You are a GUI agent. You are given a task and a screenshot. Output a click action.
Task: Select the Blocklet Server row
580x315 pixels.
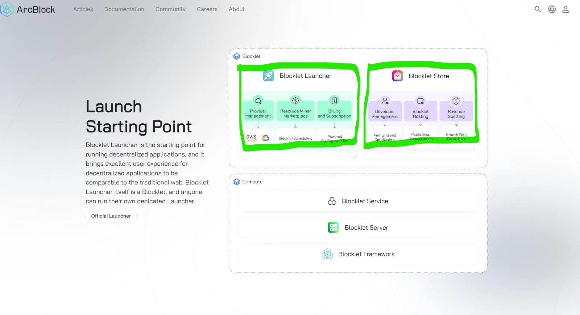point(358,227)
